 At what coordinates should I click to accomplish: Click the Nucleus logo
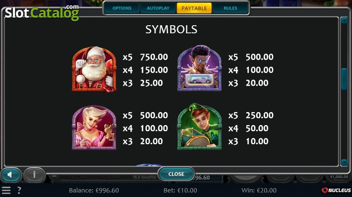336,190
